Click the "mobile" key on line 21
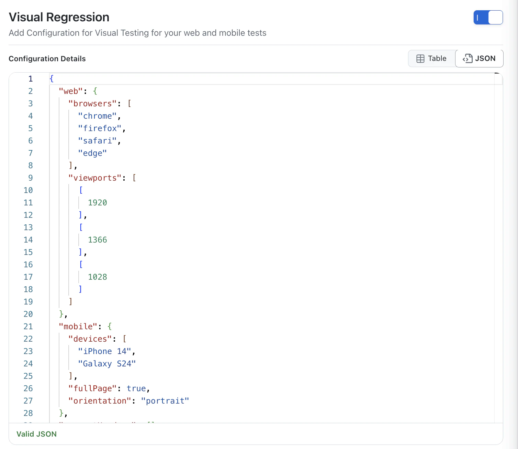Screen dimensions: 518x449 pyautogui.click(x=78, y=327)
